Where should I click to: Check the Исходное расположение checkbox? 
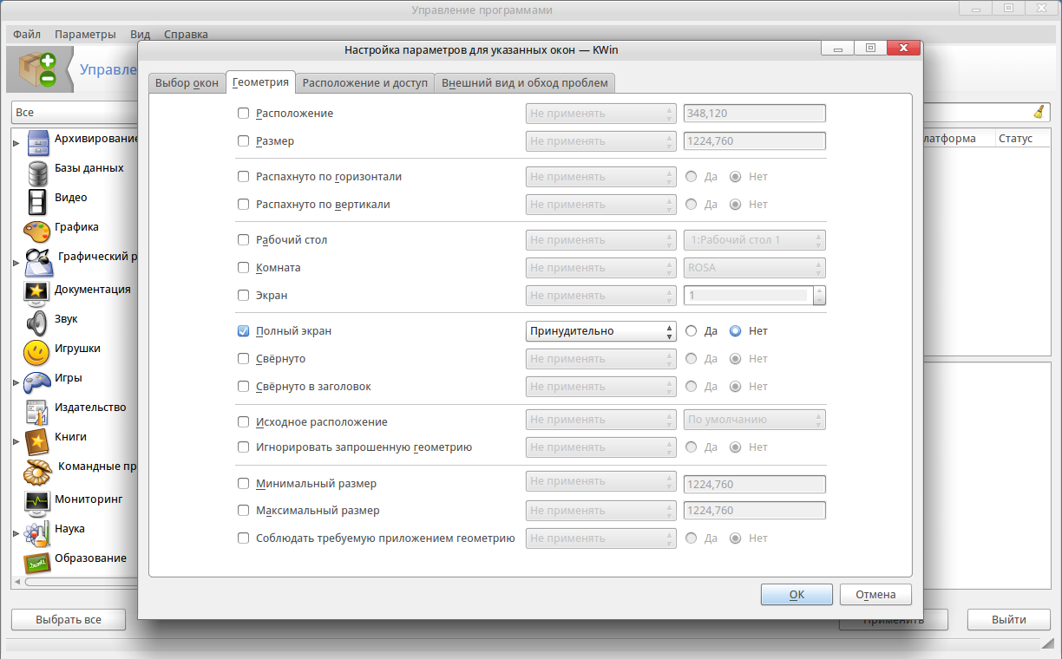point(244,422)
